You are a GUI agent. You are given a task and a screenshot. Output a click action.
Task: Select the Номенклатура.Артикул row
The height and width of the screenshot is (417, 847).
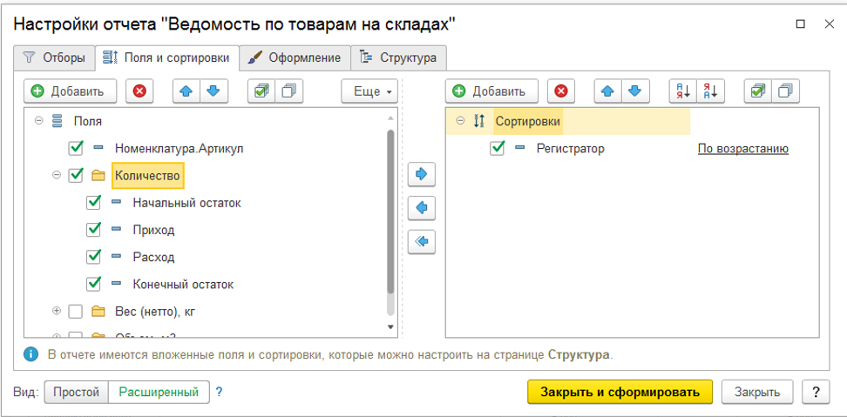click(x=206, y=148)
